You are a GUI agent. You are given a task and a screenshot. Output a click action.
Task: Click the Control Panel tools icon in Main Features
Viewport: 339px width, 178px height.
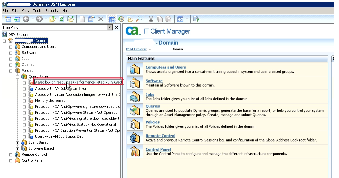click(135, 151)
